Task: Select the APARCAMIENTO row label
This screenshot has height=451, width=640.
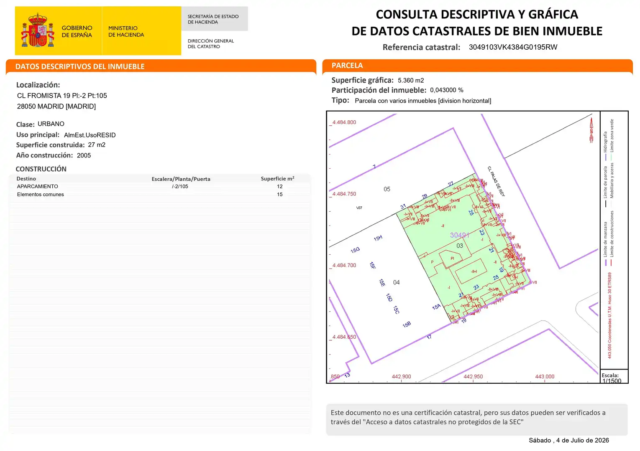Action: (38, 187)
